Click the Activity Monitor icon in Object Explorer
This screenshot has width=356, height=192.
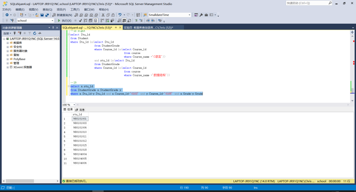click(x=40, y=33)
